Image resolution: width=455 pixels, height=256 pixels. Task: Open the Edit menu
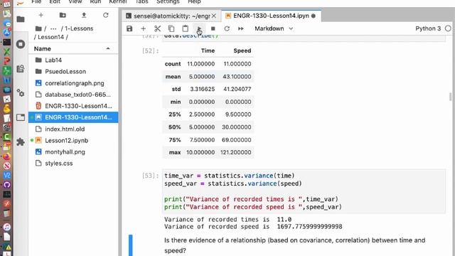pyautogui.click(x=55, y=1)
